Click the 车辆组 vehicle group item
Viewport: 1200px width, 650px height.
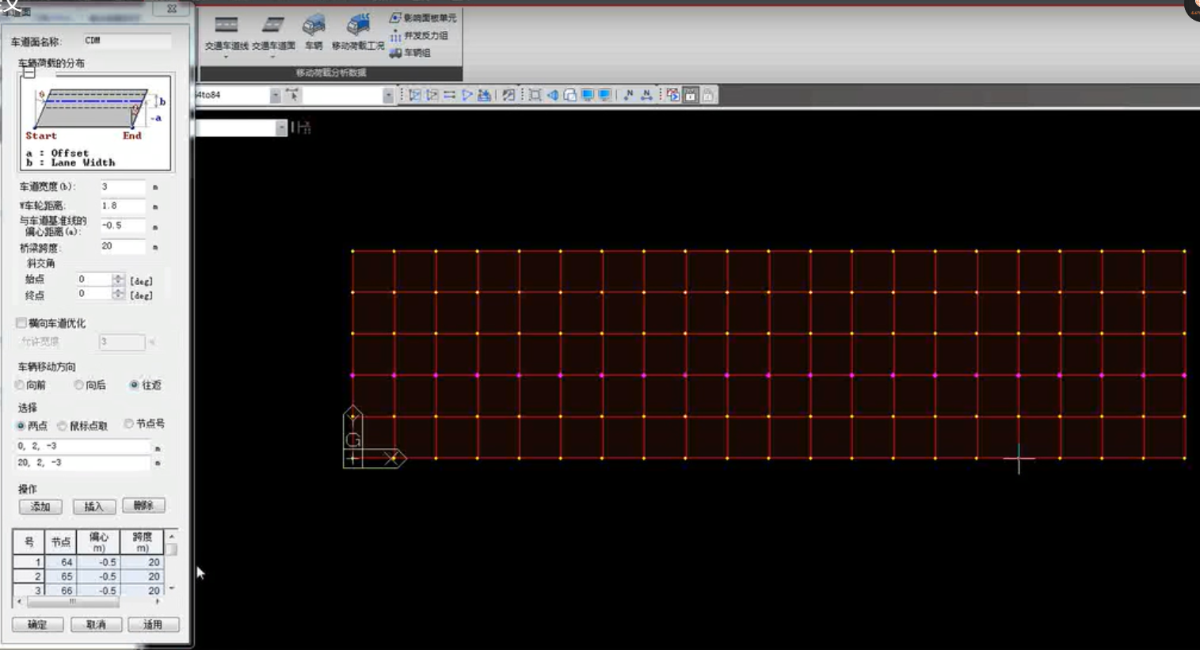(x=412, y=53)
